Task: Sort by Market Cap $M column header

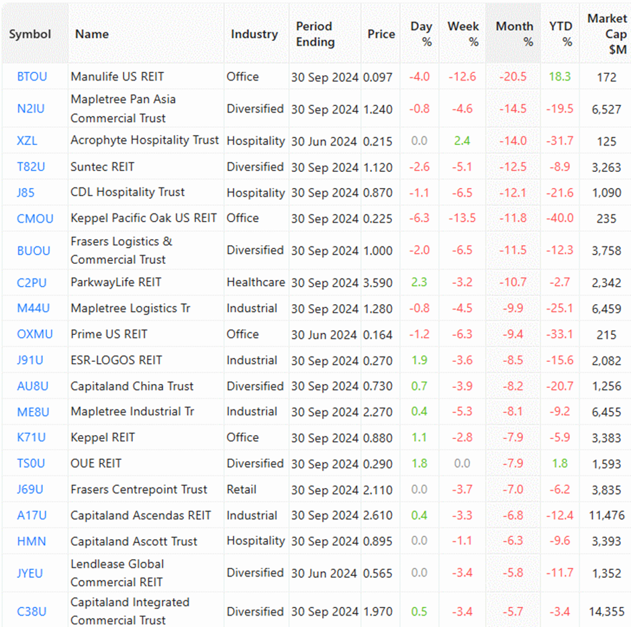Action: [608, 34]
